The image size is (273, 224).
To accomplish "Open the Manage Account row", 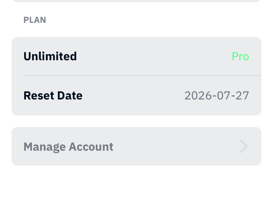I will (136, 146).
